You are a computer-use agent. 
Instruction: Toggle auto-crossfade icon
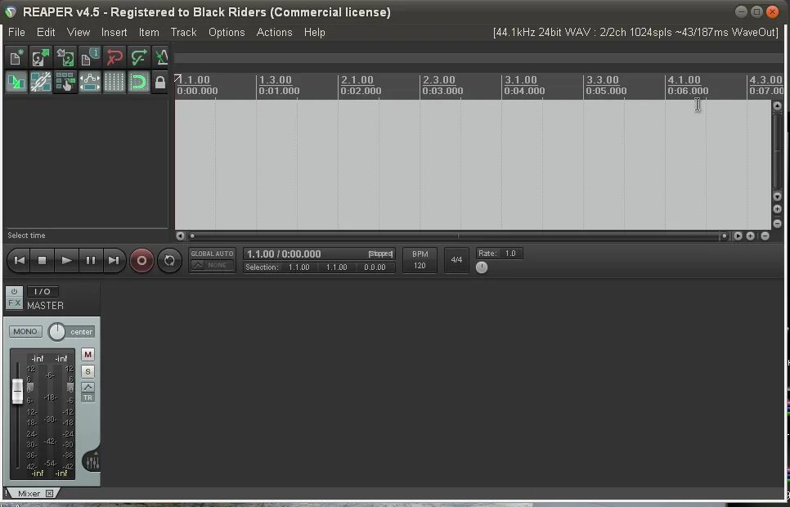pyautogui.click(x=16, y=82)
